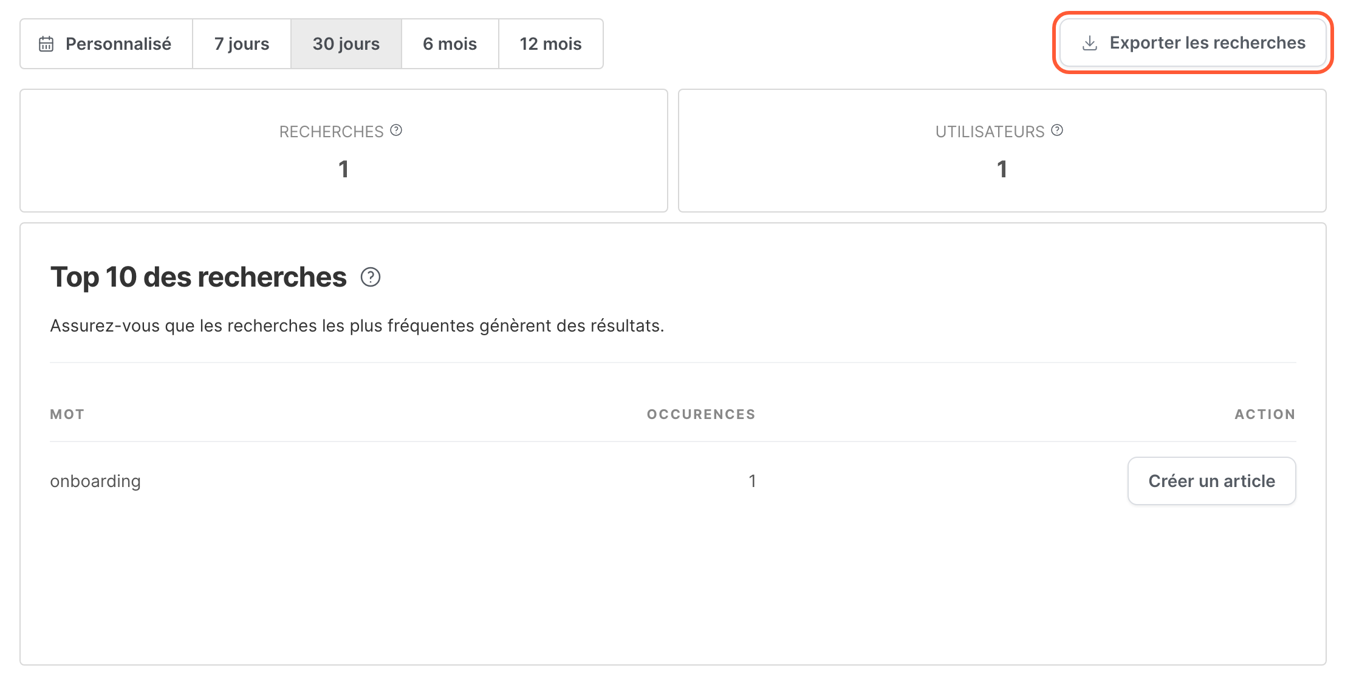1345x685 pixels.
Task: Click the OCCURENCES column header
Action: pos(701,414)
